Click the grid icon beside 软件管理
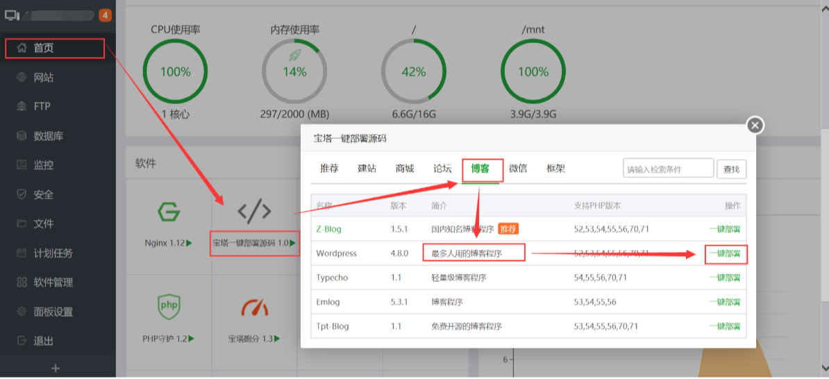 (22, 283)
